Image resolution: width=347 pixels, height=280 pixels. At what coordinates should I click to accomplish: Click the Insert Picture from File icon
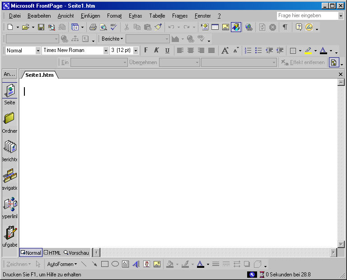coord(225,27)
